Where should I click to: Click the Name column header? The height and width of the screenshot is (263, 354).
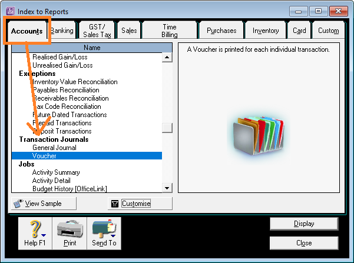pos(92,48)
